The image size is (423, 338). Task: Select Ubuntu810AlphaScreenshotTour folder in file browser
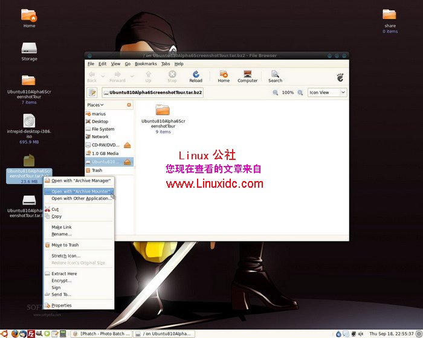pos(163,118)
